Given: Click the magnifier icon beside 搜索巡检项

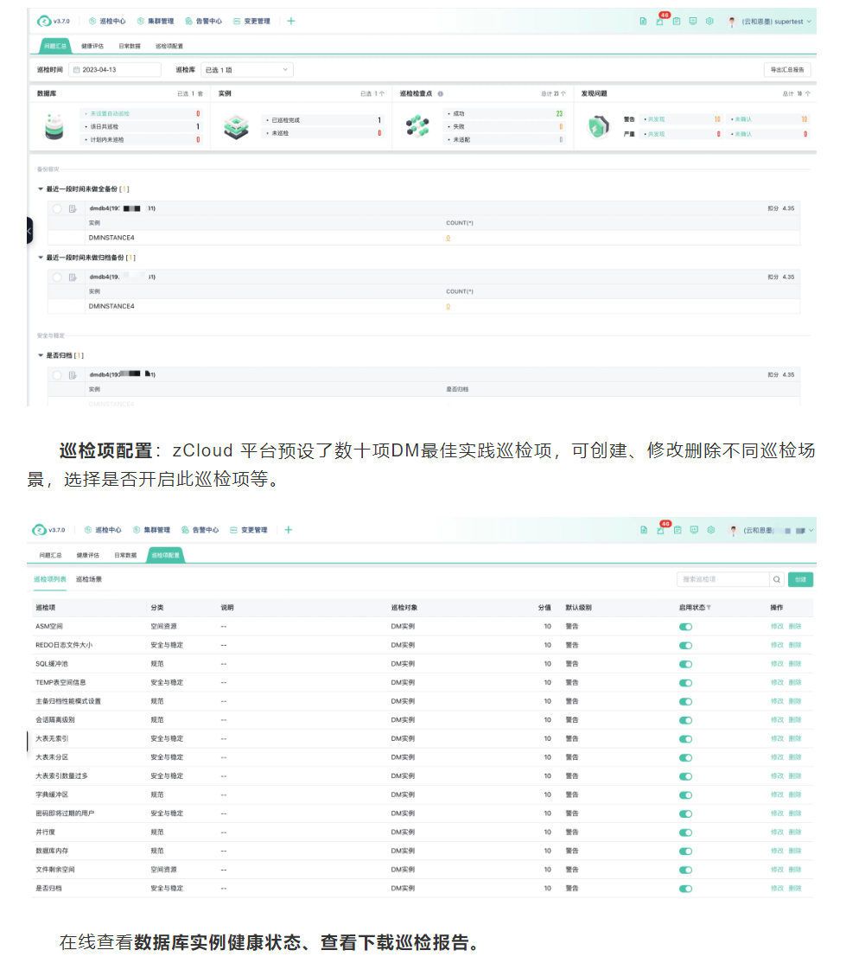Looking at the screenshot, I should click(x=778, y=579).
